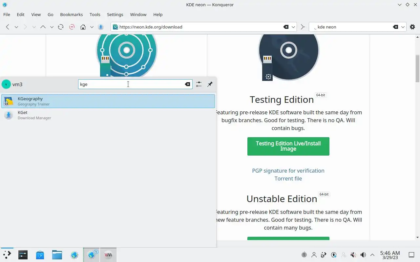
Task: Expand the Home button dropdown arrow
Action: click(92, 27)
